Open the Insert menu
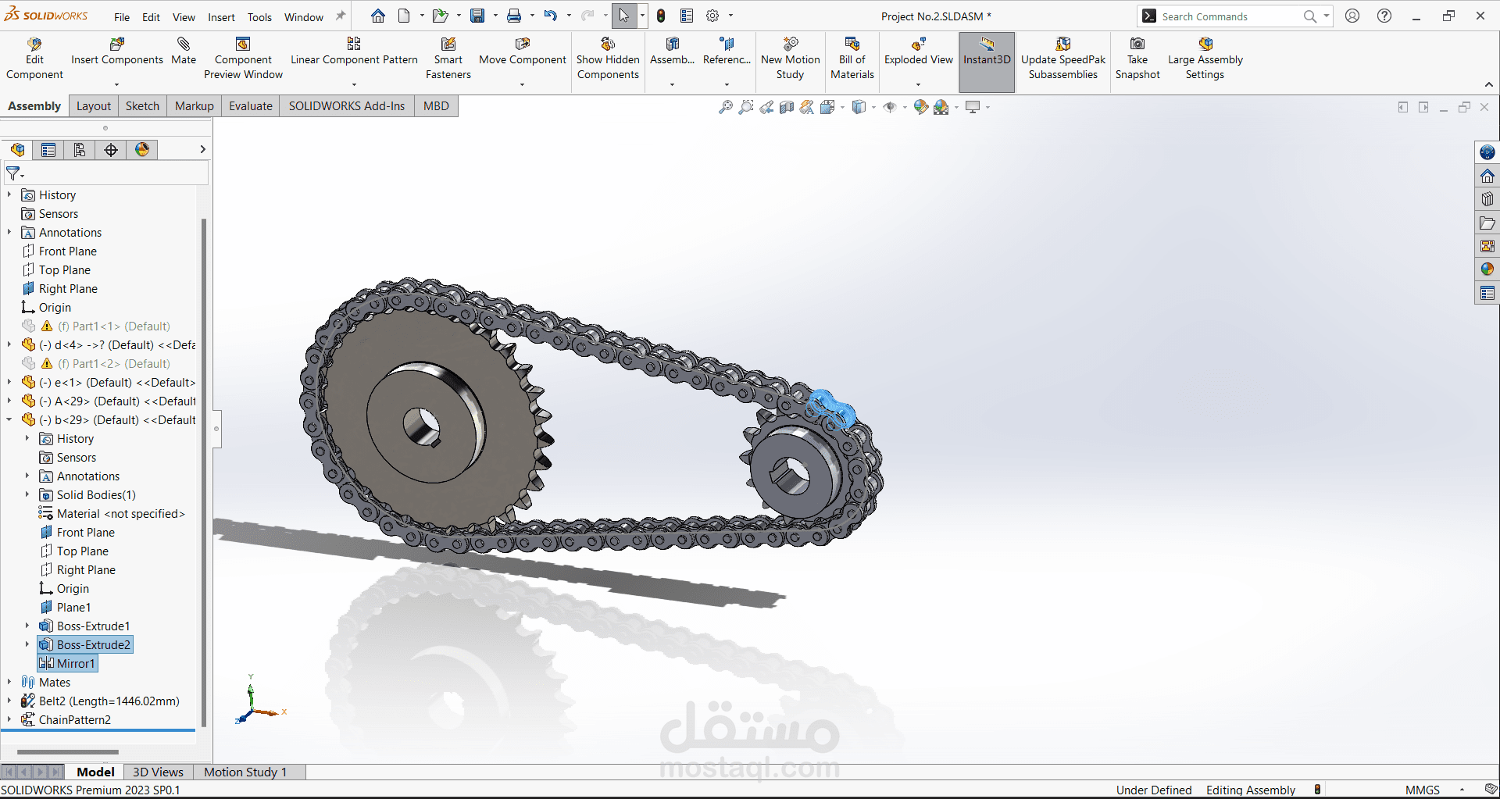Screen dimensions: 1500x799 click(x=221, y=17)
